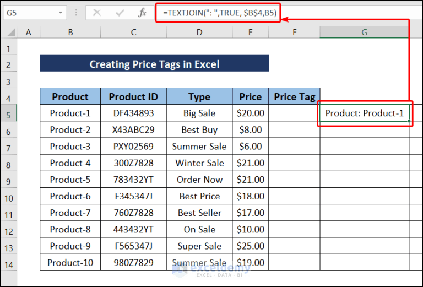Click the '$6.00' price cell
The width and height of the screenshot is (423, 287).
[251, 146]
